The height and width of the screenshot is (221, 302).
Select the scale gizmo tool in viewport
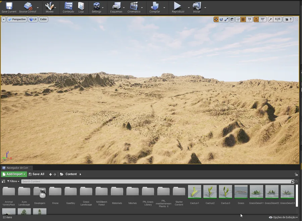[x=226, y=19]
